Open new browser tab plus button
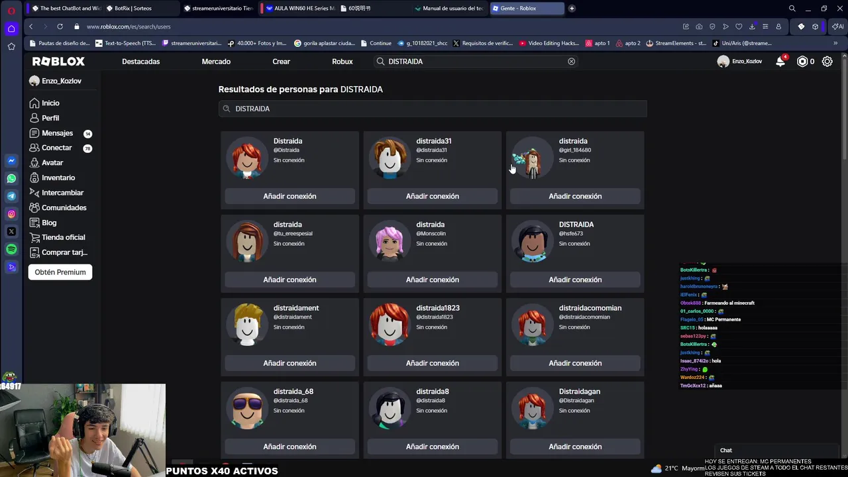The width and height of the screenshot is (848, 477). pyautogui.click(x=572, y=9)
